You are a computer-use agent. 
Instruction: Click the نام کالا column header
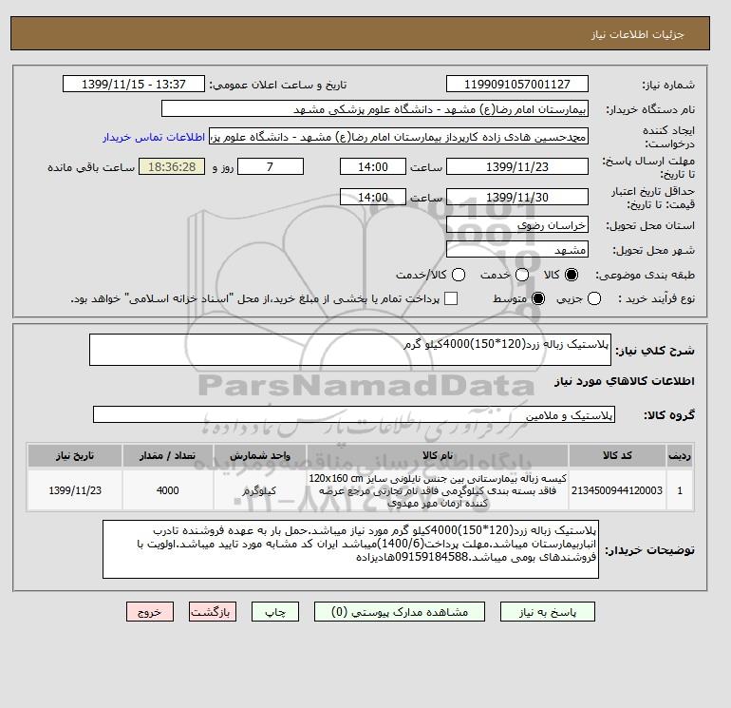click(x=438, y=455)
